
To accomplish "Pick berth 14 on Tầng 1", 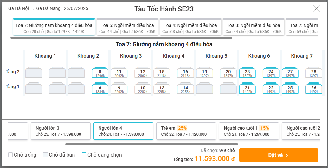I will [x=185, y=88].
